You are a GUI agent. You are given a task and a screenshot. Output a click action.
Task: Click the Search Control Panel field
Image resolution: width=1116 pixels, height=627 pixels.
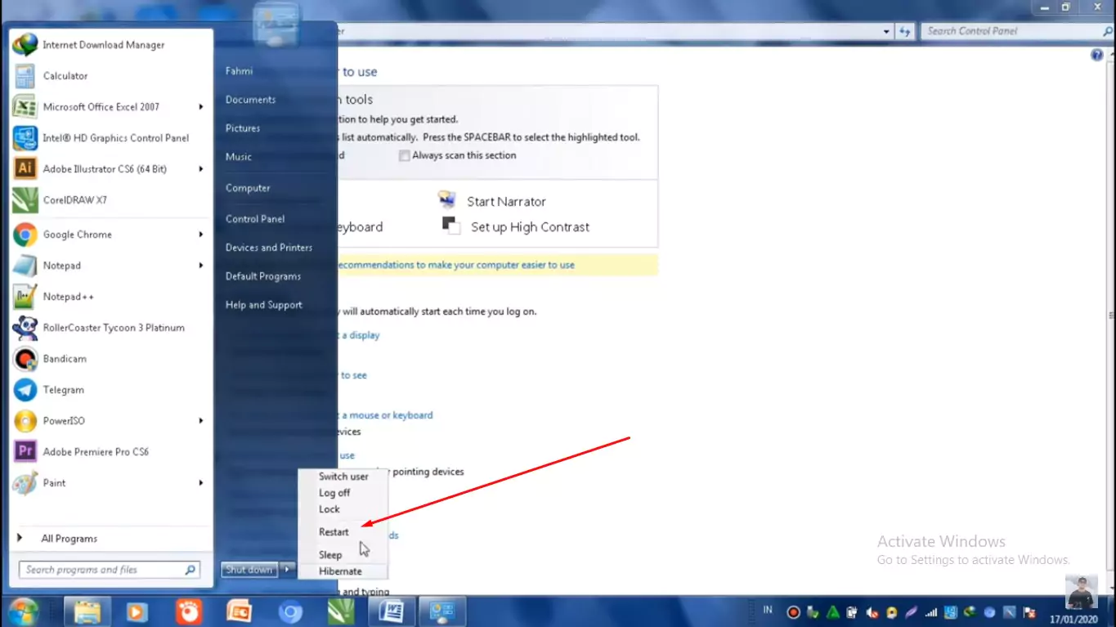1016,31
